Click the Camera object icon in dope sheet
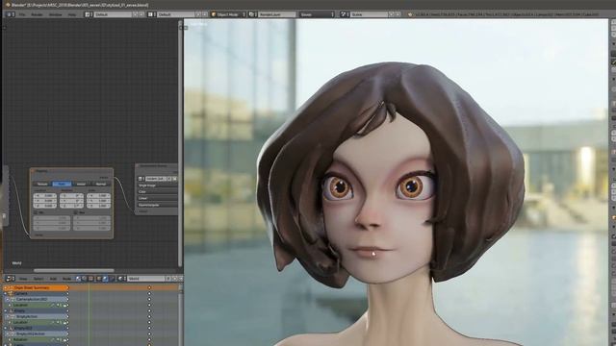This screenshot has height=346, width=616. [11, 293]
